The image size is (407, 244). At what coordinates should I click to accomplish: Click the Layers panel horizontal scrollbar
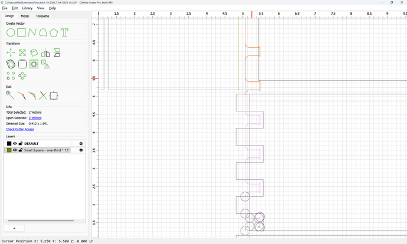(41, 221)
